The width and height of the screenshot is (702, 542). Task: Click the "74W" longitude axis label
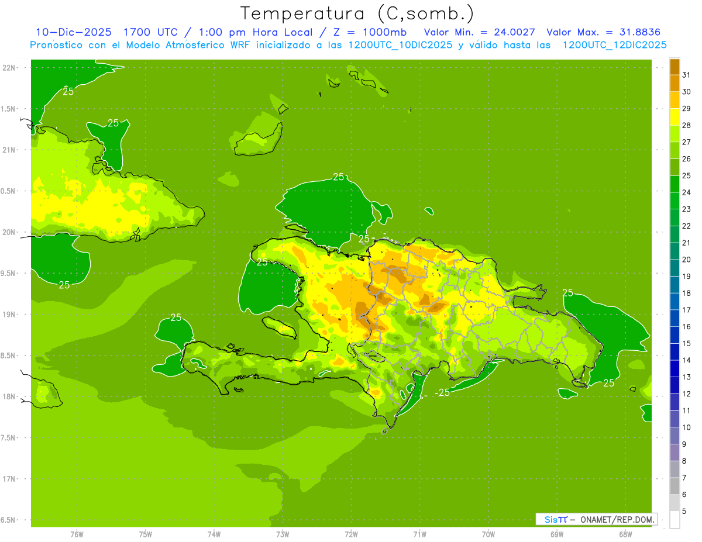click(214, 534)
